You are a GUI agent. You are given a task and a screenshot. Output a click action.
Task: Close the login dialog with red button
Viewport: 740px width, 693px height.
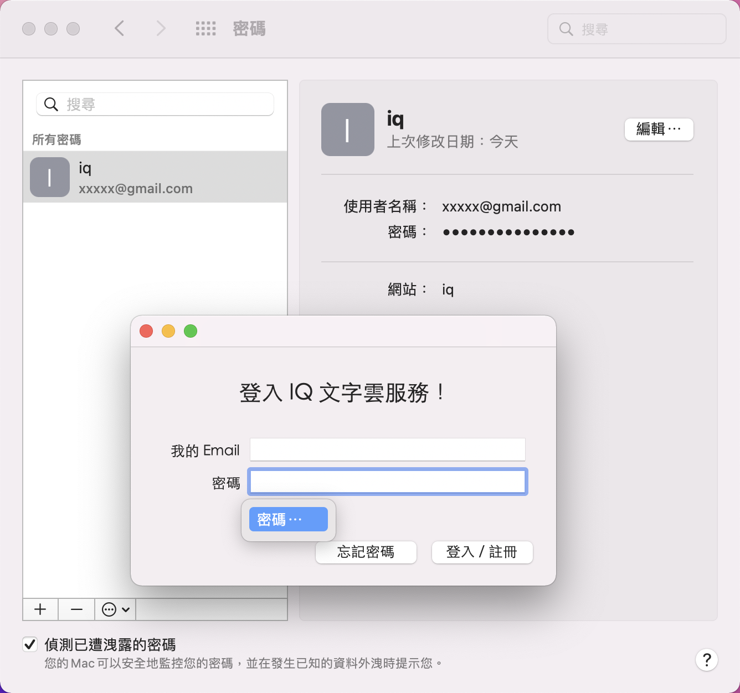pos(146,331)
